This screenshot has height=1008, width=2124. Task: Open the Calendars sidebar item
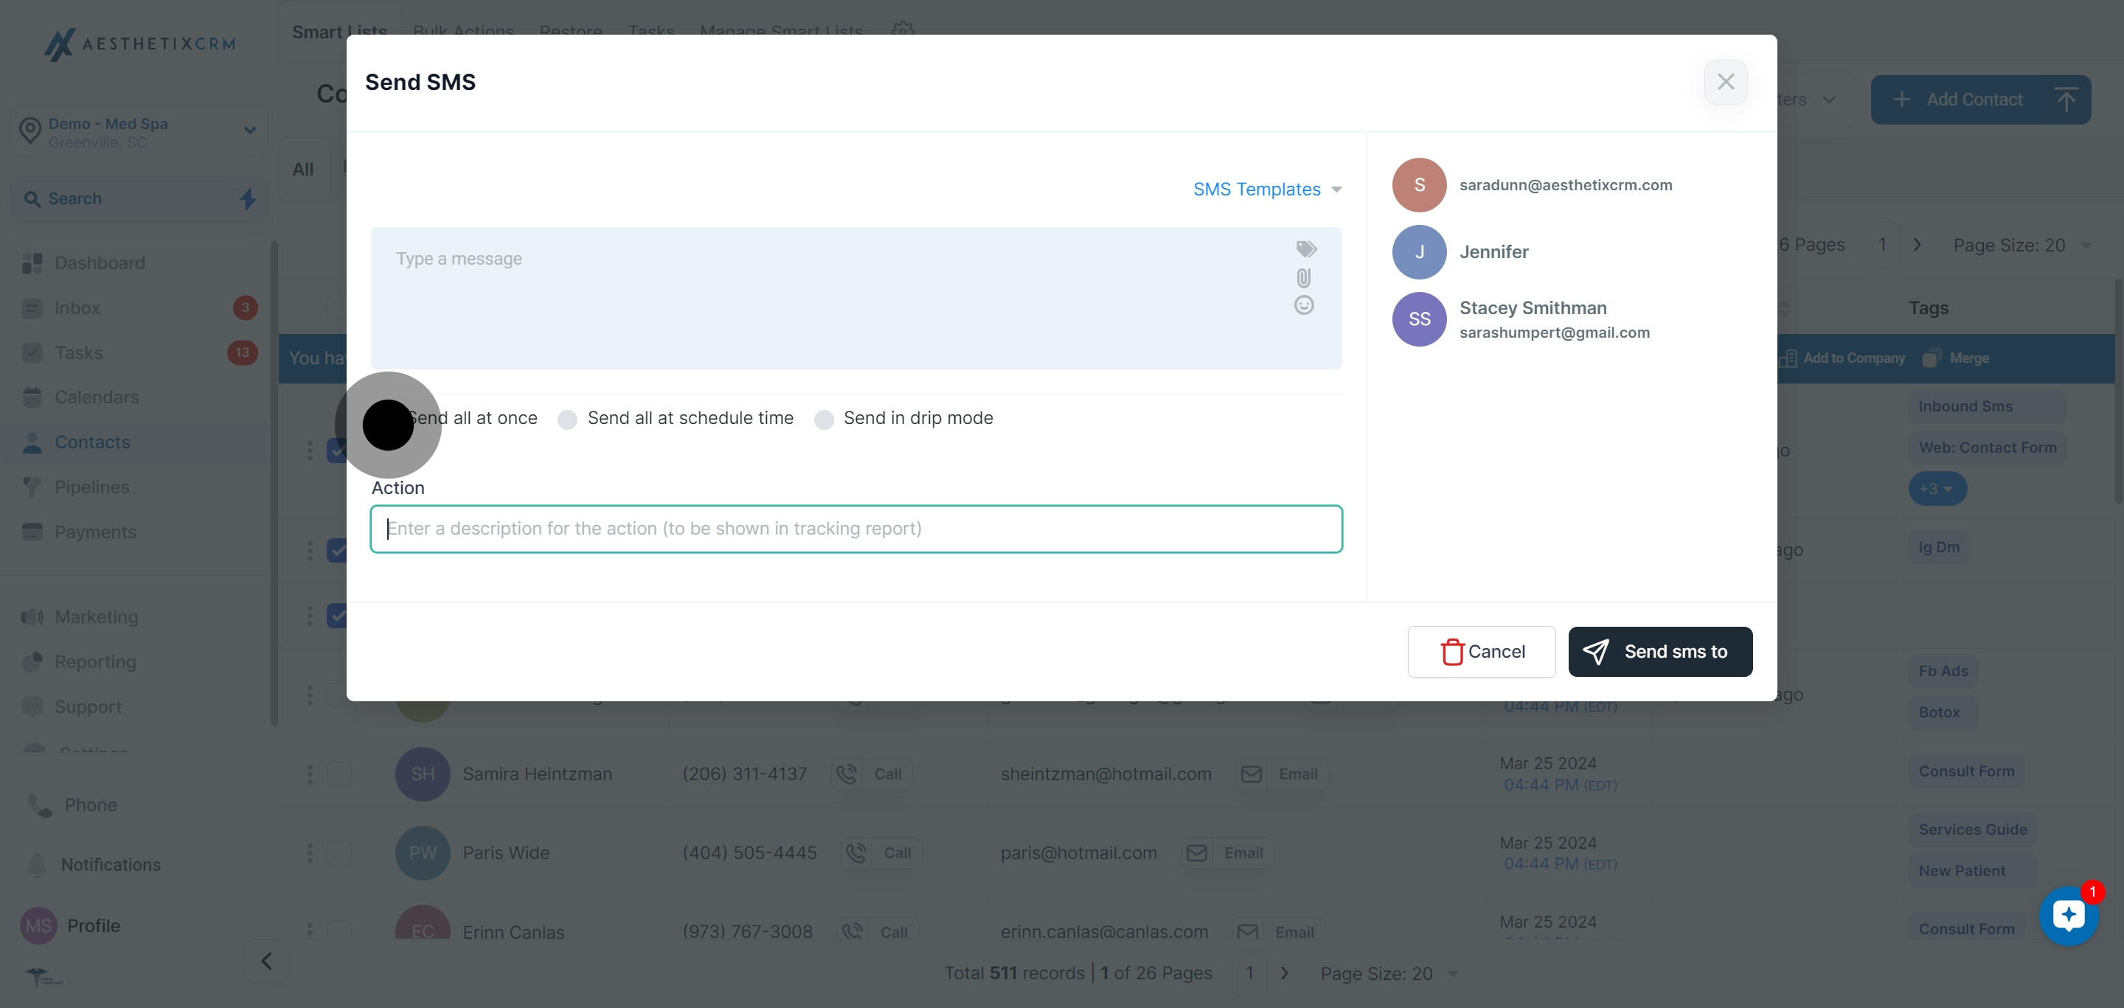97,397
